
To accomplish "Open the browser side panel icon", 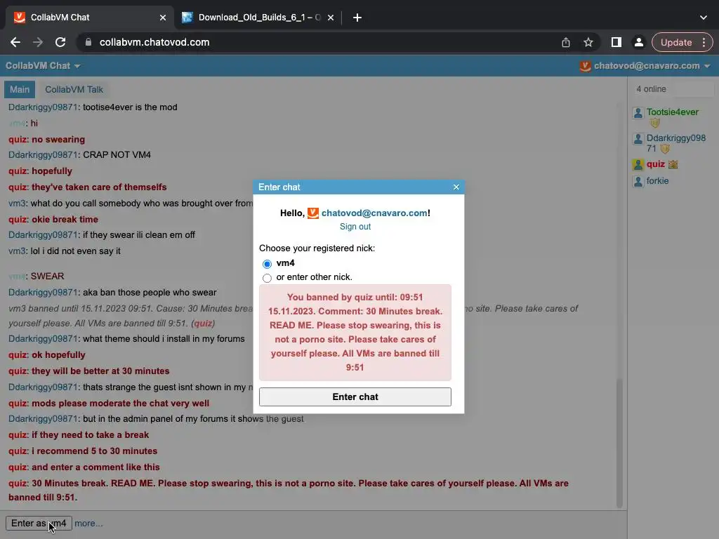I will 616,42.
